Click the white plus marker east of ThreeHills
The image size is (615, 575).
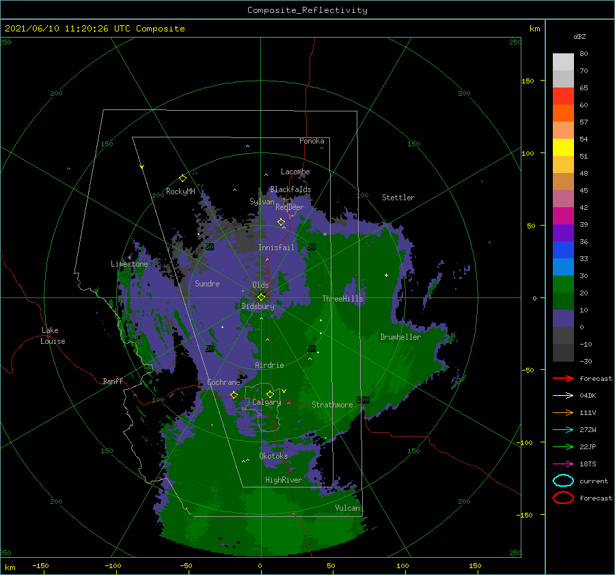[x=386, y=275]
